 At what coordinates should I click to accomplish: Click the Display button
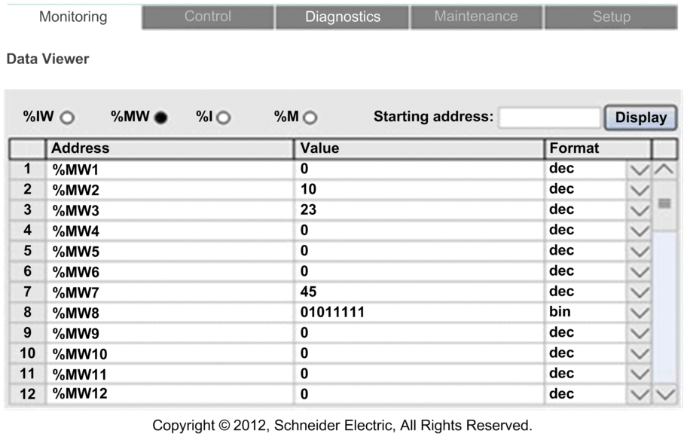click(641, 118)
